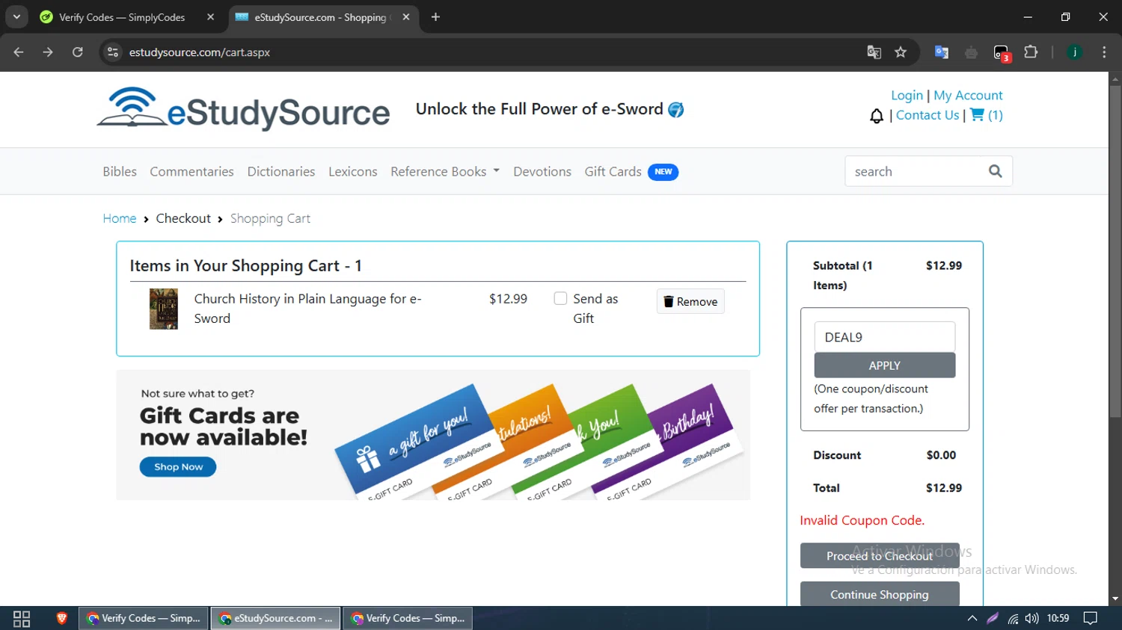Launch Brave browser from taskbar
Viewport: 1122px width, 630px height.
[61, 618]
